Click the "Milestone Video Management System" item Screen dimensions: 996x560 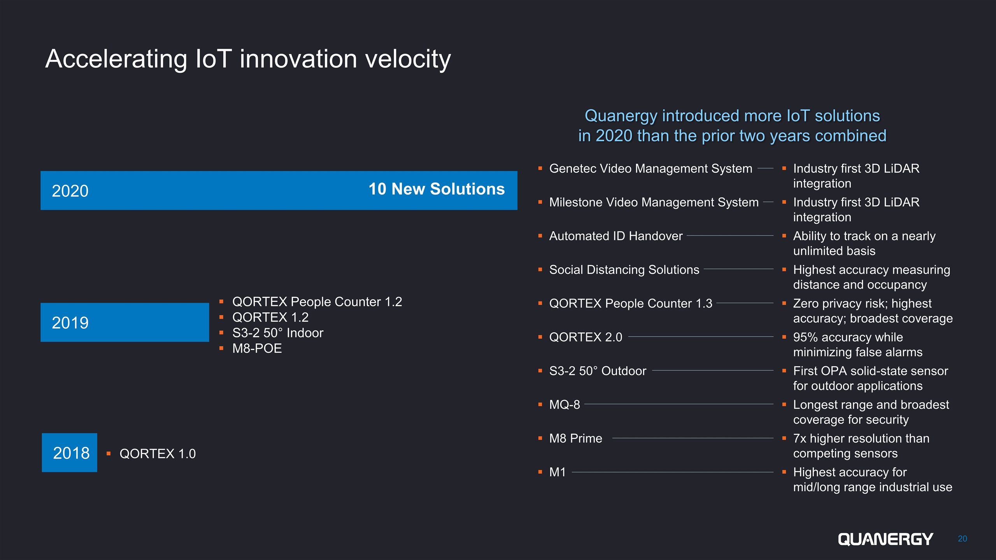tap(654, 202)
